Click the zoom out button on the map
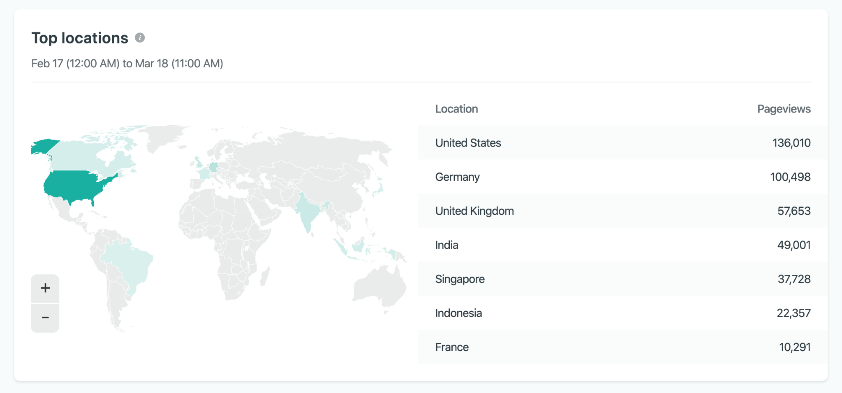 [x=45, y=317]
